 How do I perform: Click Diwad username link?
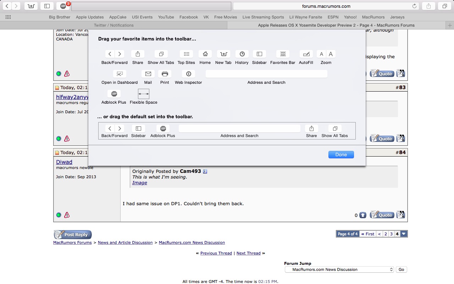[64, 162]
